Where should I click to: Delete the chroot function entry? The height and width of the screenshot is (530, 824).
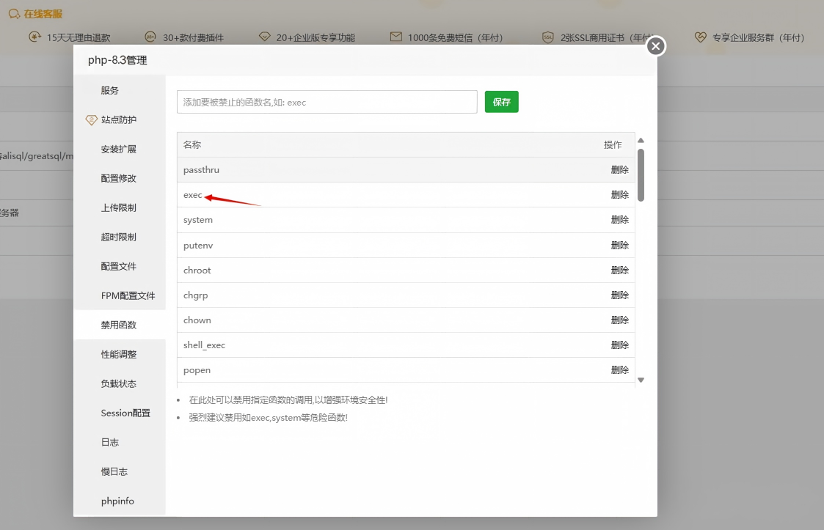point(619,270)
